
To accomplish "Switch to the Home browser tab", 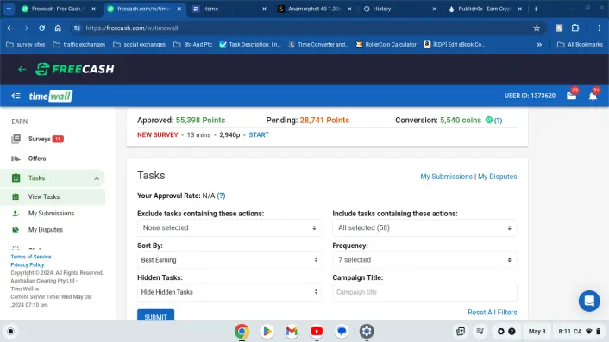I will tap(229, 9).
